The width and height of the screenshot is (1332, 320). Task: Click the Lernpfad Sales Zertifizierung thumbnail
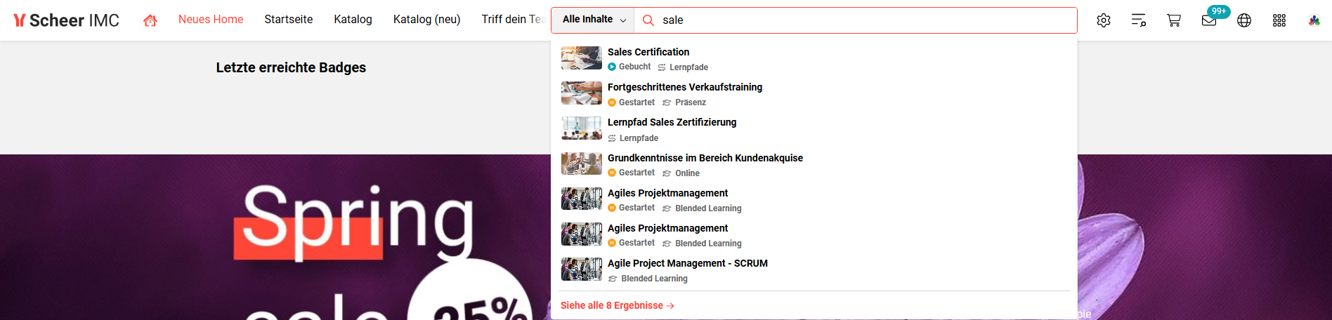pos(582,128)
